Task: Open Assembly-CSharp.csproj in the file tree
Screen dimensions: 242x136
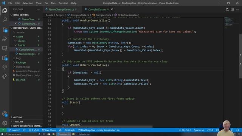Action: click(29, 71)
